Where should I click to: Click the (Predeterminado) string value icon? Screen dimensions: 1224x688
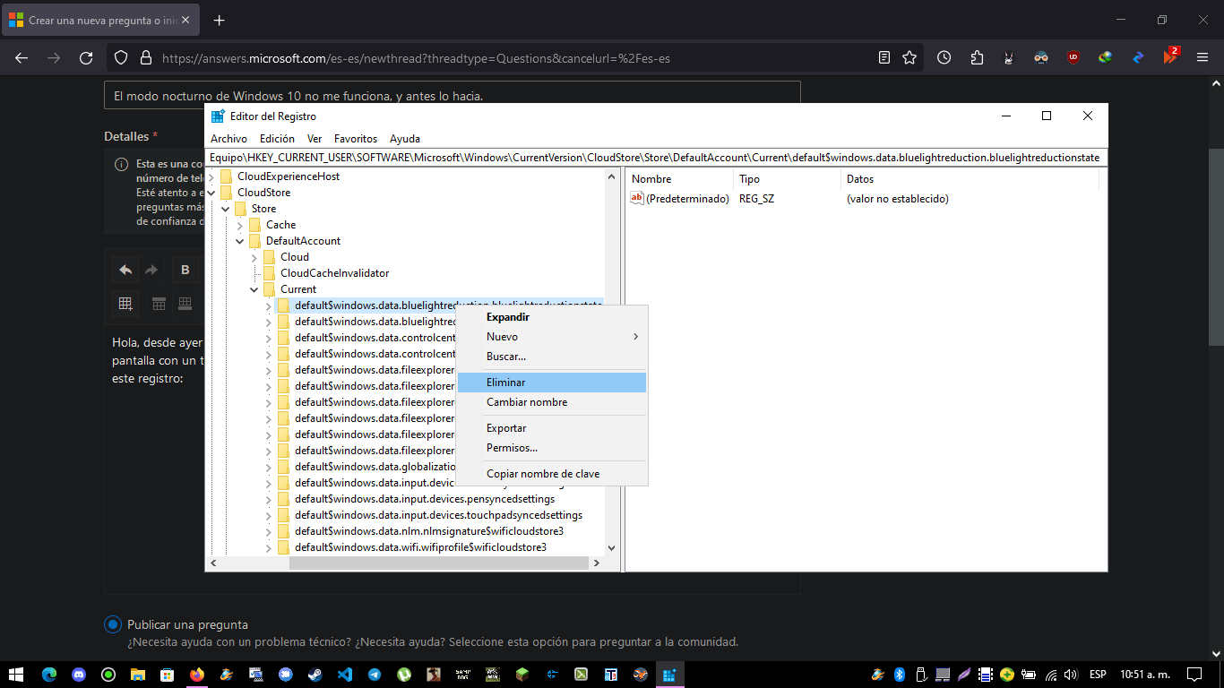[x=637, y=199]
